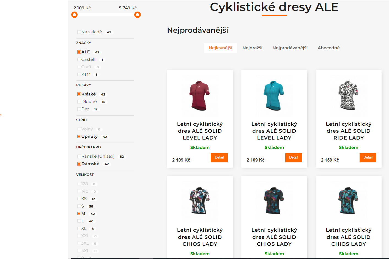
Task: Check the Bez sleeves filter
Action: point(79,109)
